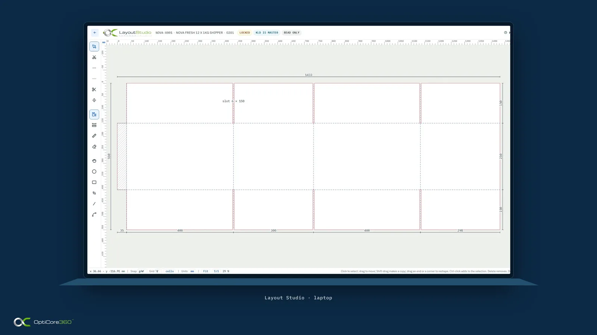Select the crop tool
The width and height of the screenshot is (597, 335).
(x=94, y=193)
